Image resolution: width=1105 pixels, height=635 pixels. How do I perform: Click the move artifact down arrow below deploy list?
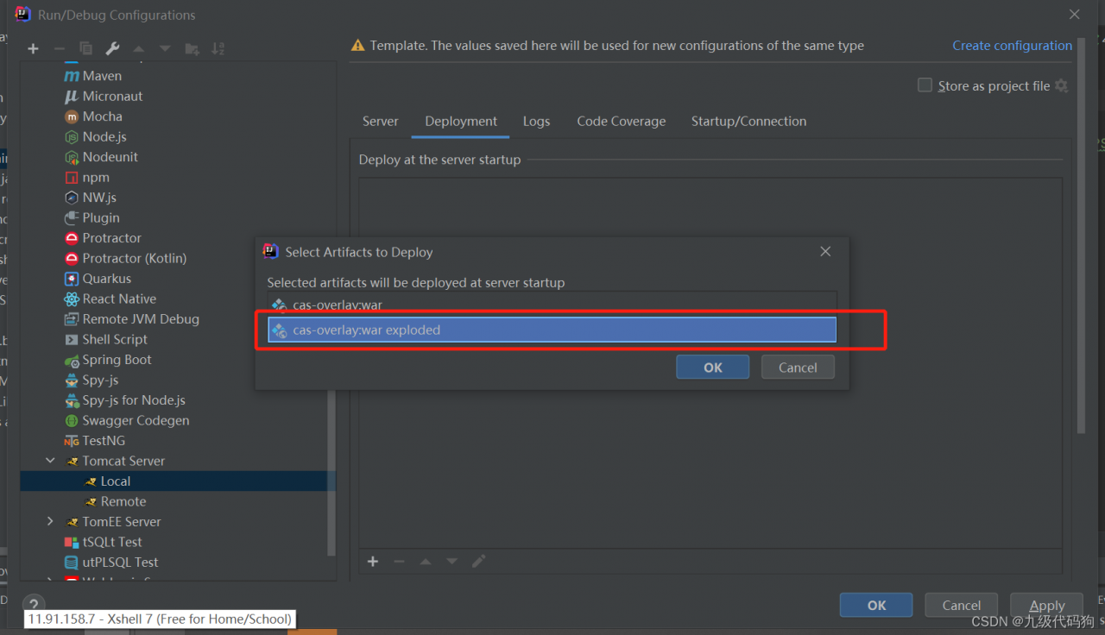(452, 562)
